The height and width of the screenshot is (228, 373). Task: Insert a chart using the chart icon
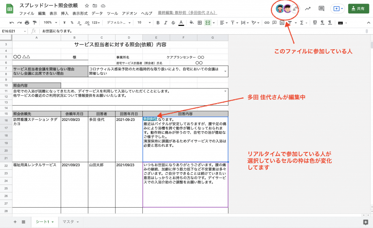tap(282, 23)
